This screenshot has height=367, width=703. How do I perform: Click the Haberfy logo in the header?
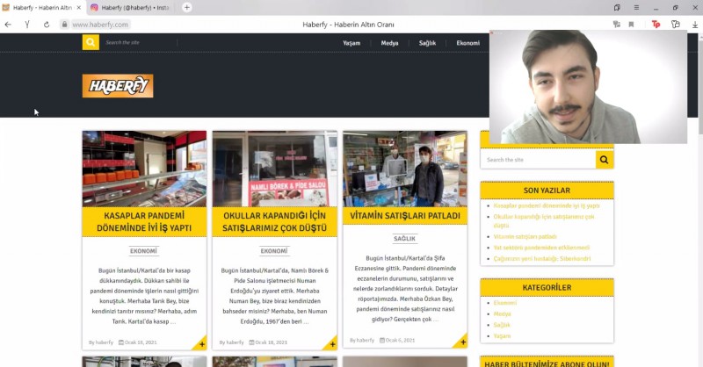pyautogui.click(x=118, y=85)
